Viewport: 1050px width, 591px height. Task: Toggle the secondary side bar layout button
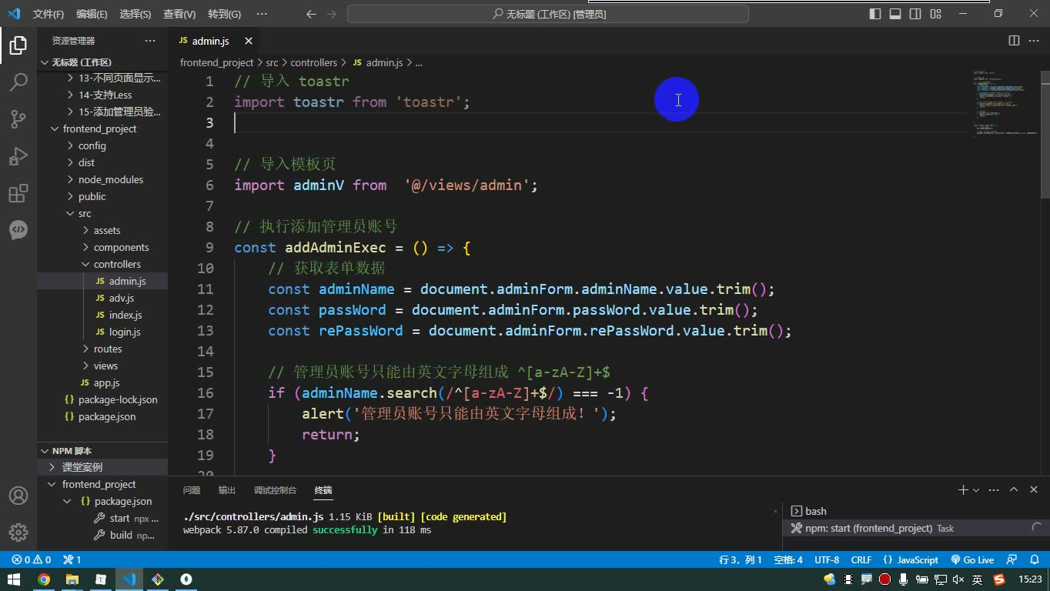[915, 14]
